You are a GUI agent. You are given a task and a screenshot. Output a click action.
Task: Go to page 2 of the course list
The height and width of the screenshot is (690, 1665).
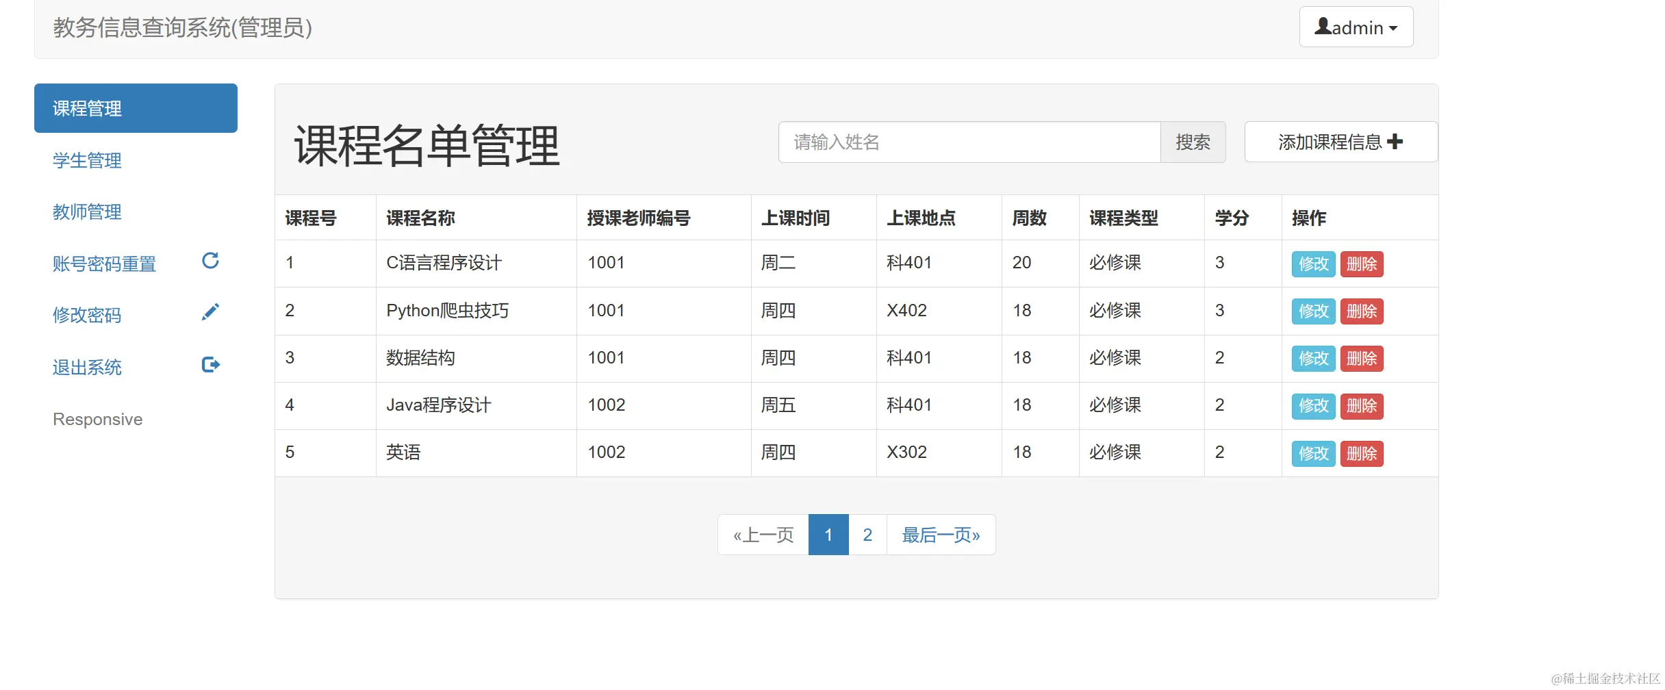click(867, 535)
